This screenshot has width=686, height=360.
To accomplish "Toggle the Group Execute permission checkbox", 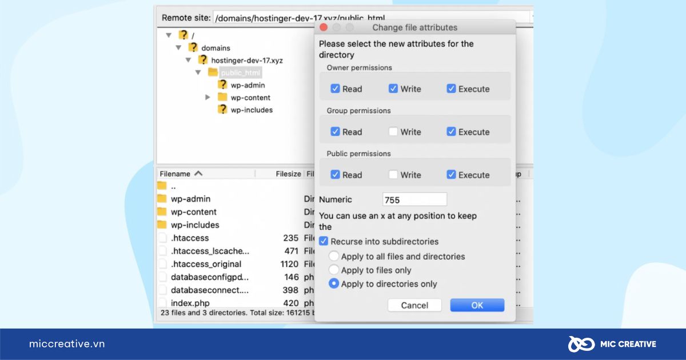I will point(451,131).
